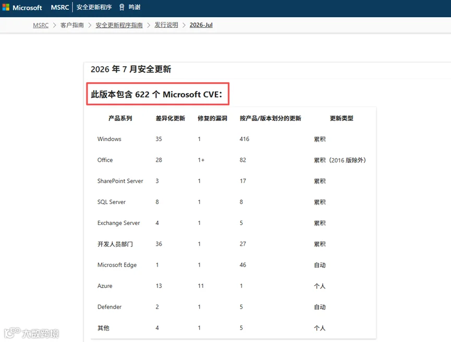The height and width of the screenshot is (342, 451).
Task: Click the value 13 in Azure row
Action: (x=159, y=286)
